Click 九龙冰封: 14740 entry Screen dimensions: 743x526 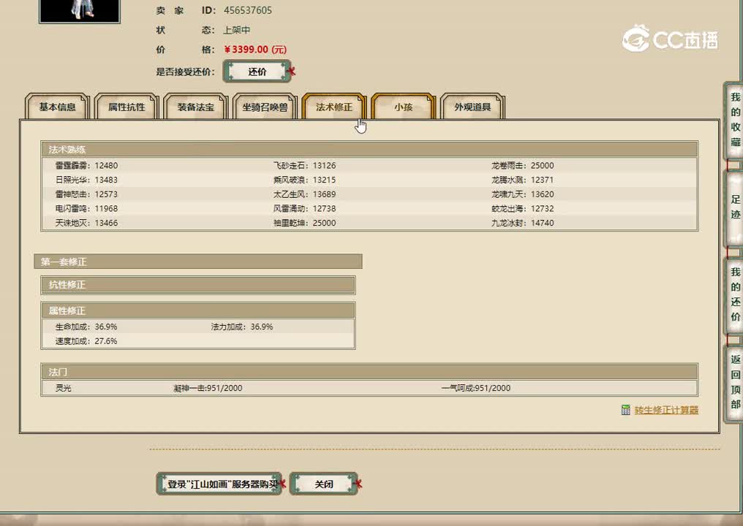tap(522, 223)
